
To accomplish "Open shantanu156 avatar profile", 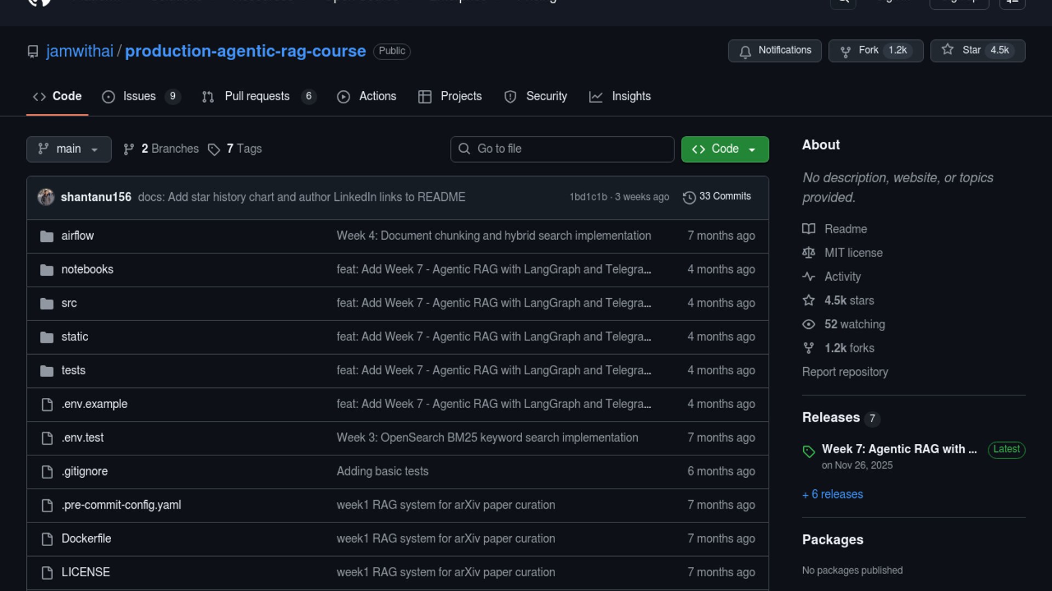I will point(46,197).
